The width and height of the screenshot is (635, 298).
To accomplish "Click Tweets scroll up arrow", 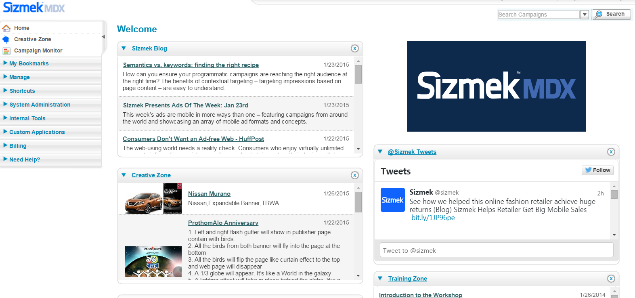I will point(614,186).
